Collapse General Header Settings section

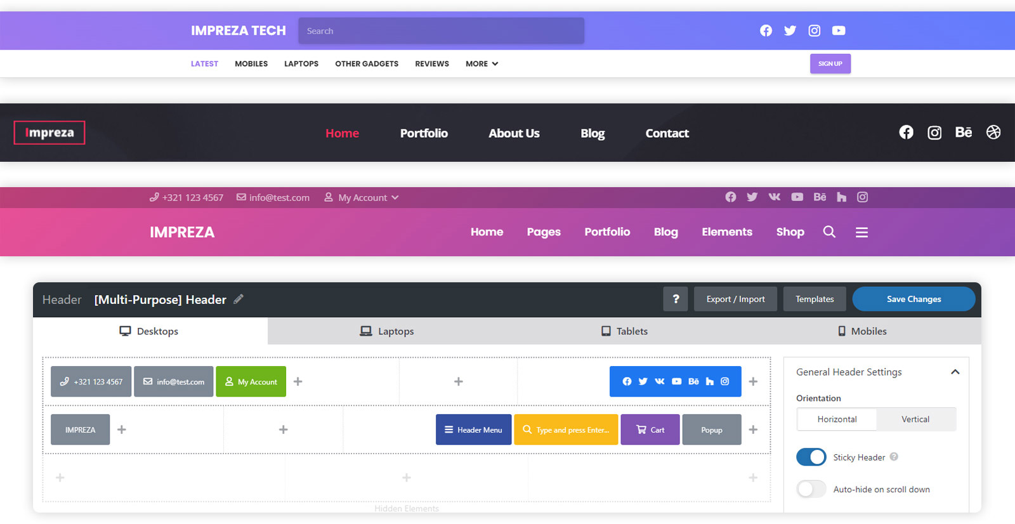(955, 372)
